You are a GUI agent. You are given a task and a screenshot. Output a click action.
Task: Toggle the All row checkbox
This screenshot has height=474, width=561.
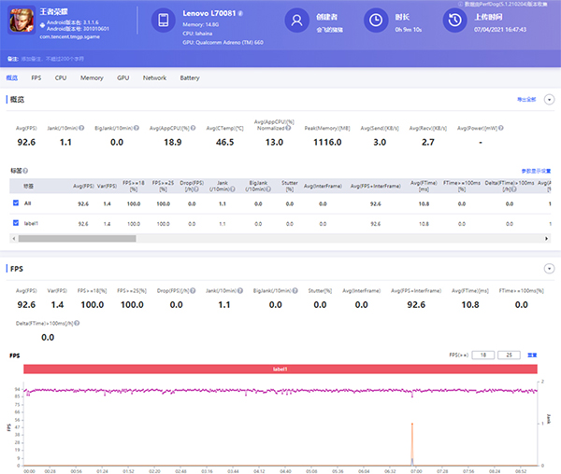(16, 202)
